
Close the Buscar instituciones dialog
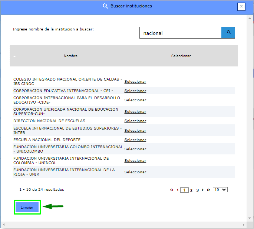coord(241,6)
